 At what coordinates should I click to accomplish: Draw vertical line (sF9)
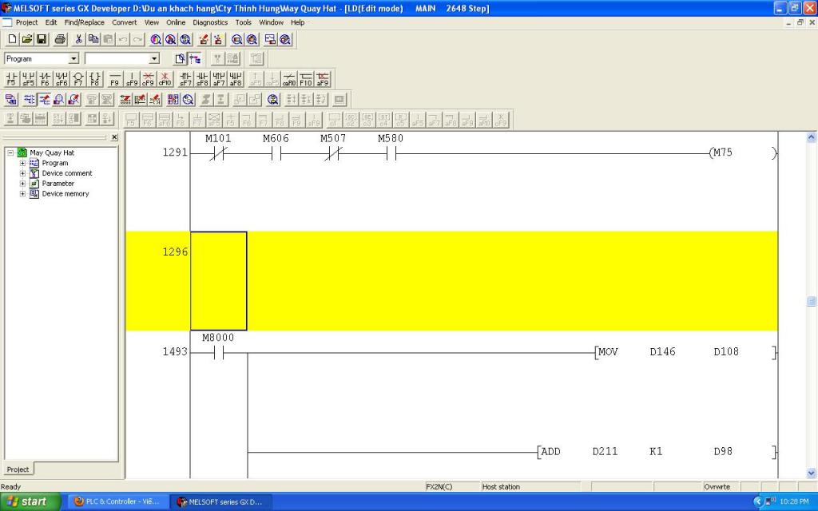tap(132, 79)
